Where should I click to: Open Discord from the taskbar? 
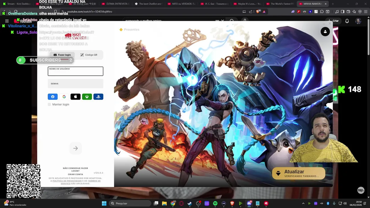point(249,203)
